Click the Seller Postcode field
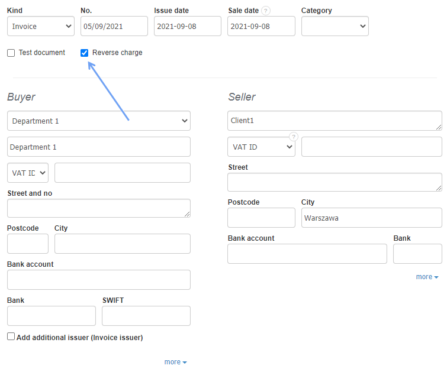The image size is (447, 375). click(261, 218)
